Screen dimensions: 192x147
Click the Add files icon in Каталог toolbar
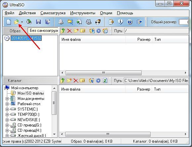click(x=92, y=81)
